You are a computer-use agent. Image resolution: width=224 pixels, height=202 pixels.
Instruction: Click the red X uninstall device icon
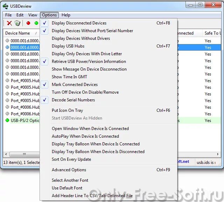(9, 23)
